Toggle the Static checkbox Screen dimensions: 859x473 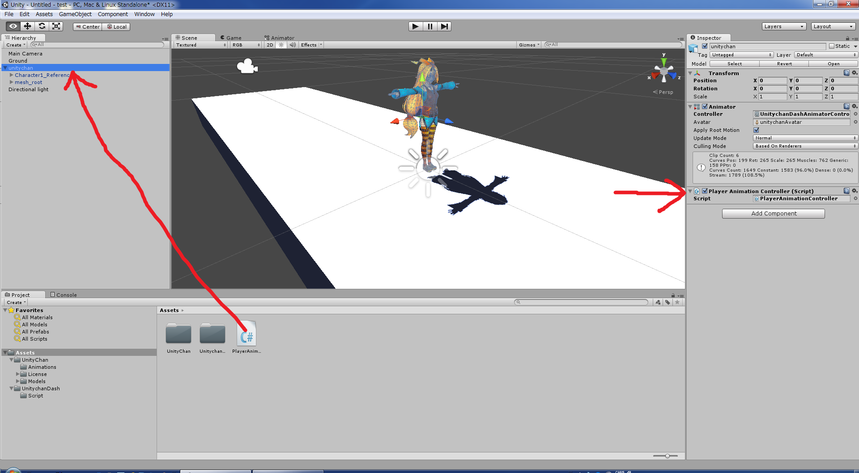(832, 46)
